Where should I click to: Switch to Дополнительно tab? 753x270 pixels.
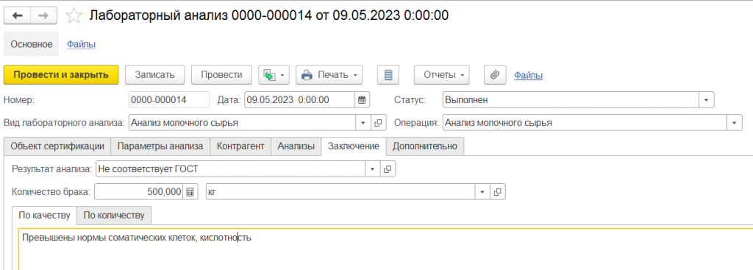(425, 146)
